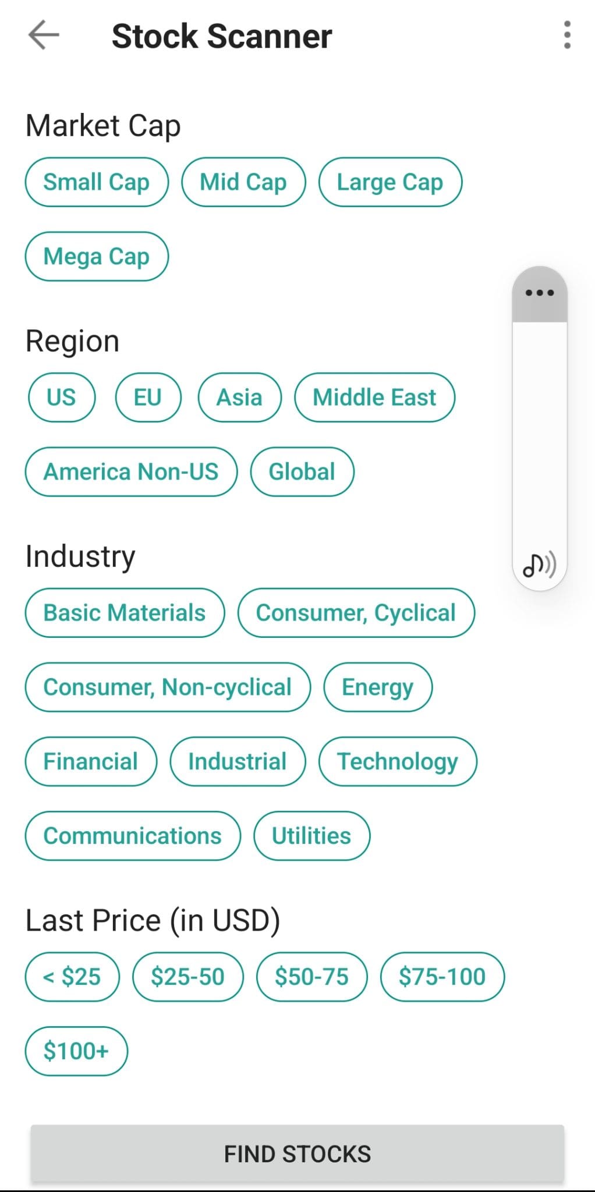Image resolution: width=595 pixels, height=1192 pixels.
Task: Go back using the arrow icon
Action: 44,36
